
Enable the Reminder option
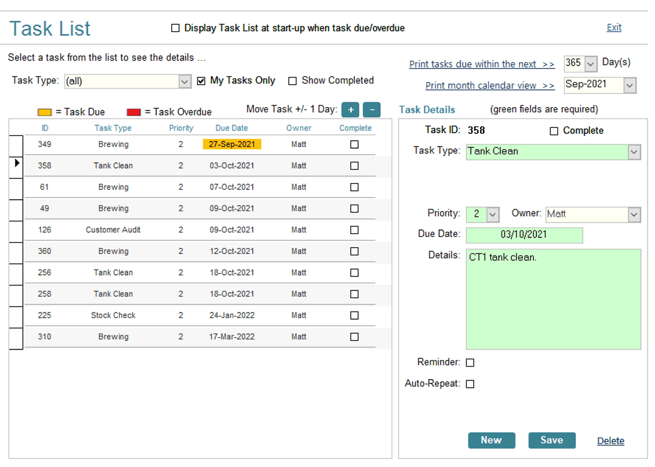(470, 362)
